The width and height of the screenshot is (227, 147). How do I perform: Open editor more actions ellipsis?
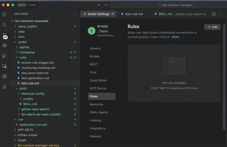pos(220,14)
